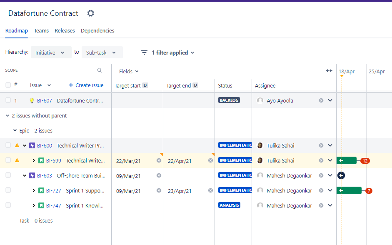Clear BI-727 target end 23/Apr/21
The image size is (392, 245).
(x=210, y=190)
